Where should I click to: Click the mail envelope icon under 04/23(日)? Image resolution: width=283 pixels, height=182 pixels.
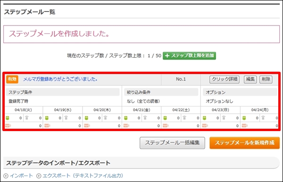coord(205,125)
